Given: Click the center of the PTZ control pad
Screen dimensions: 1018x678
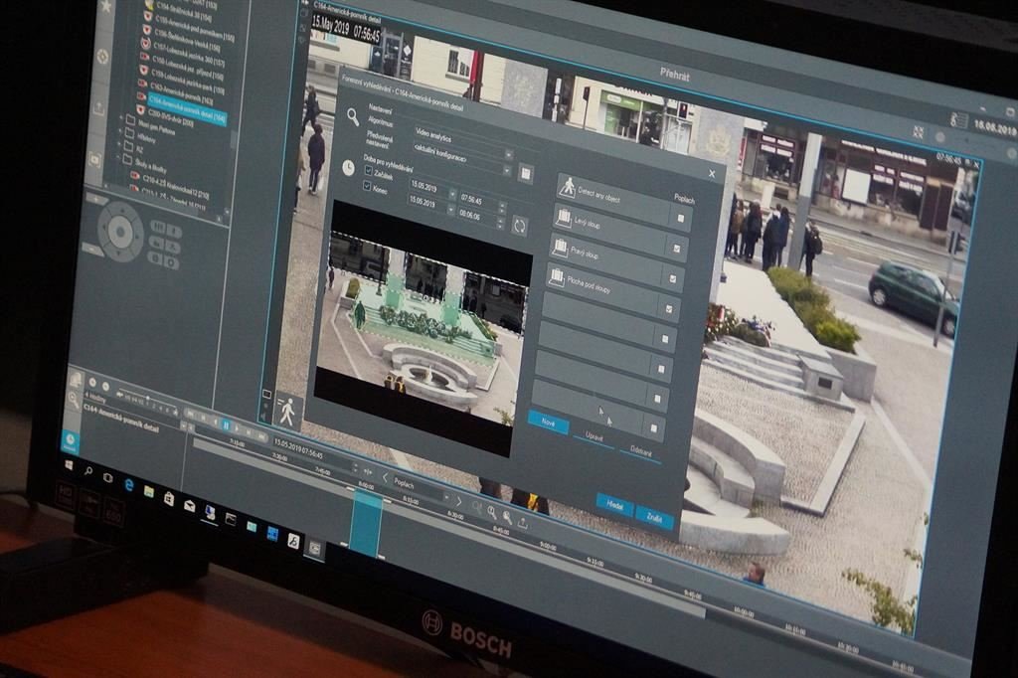Looking at the screenshot, I should tap(119, 230).
